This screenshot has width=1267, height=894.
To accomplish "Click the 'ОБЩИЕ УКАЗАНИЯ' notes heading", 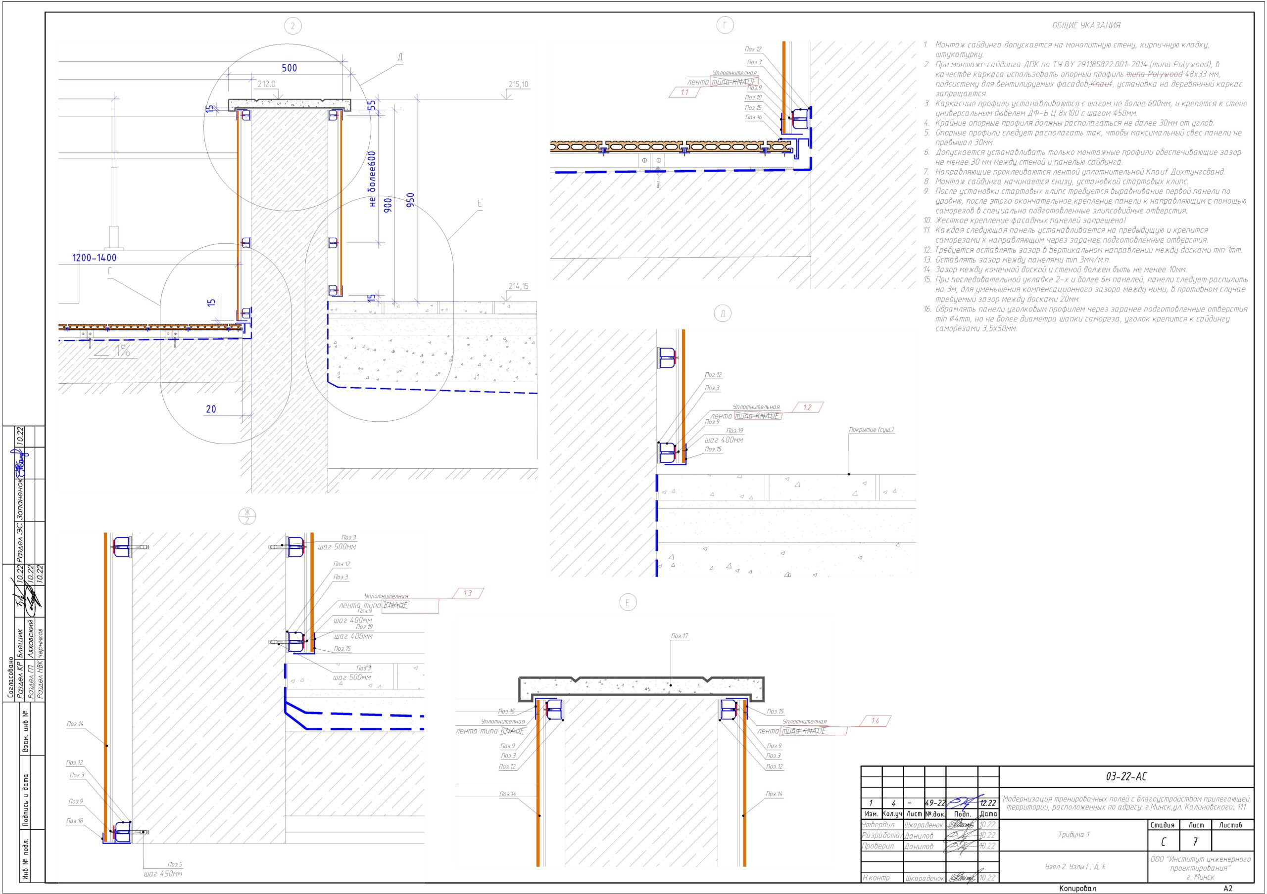I will point(1086,25).
